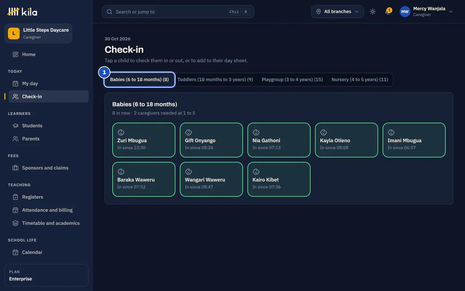Click the yellow L school badge
This screenshot has height=291, width=465.
(14, 33)
